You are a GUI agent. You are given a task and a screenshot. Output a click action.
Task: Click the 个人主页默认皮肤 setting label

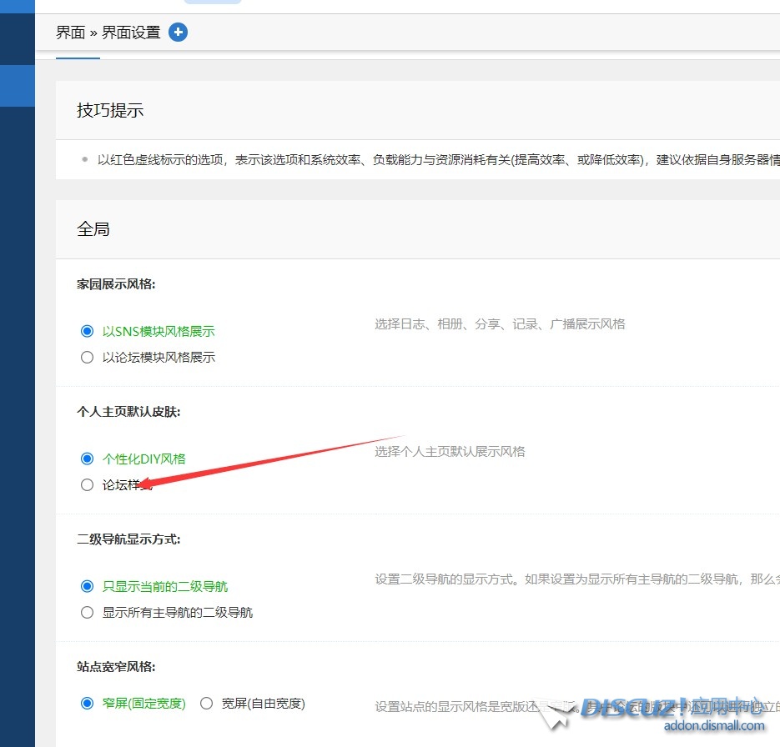coord(128,412)
